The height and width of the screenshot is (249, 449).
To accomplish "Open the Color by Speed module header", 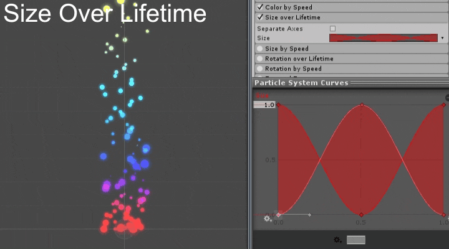I will coord(352,7).
